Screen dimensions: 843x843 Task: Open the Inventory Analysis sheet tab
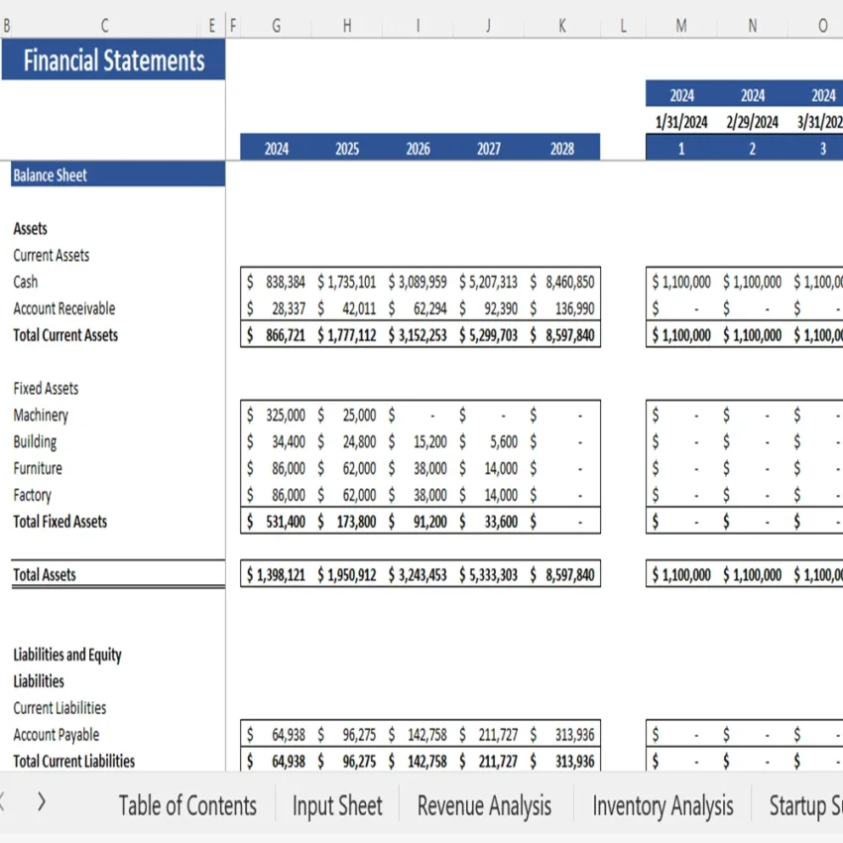662,805
